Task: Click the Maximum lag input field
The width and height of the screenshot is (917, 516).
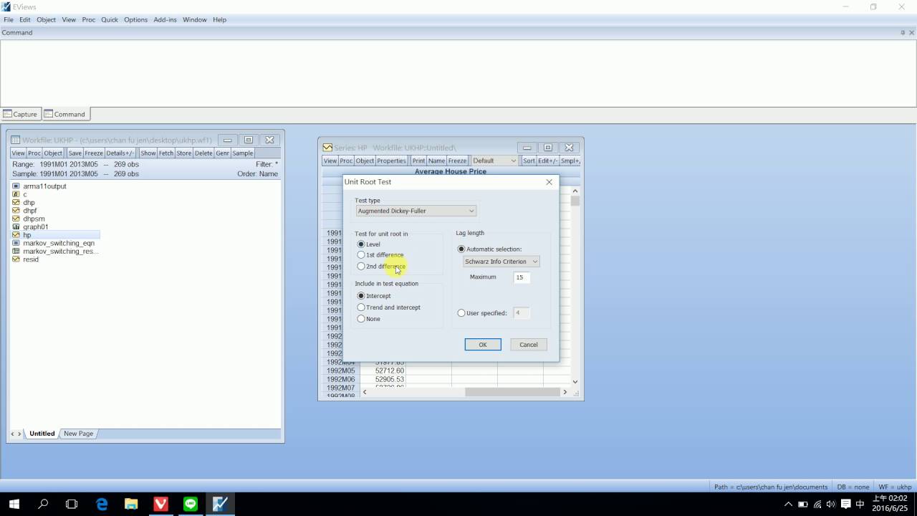Action: pos(522,277)
